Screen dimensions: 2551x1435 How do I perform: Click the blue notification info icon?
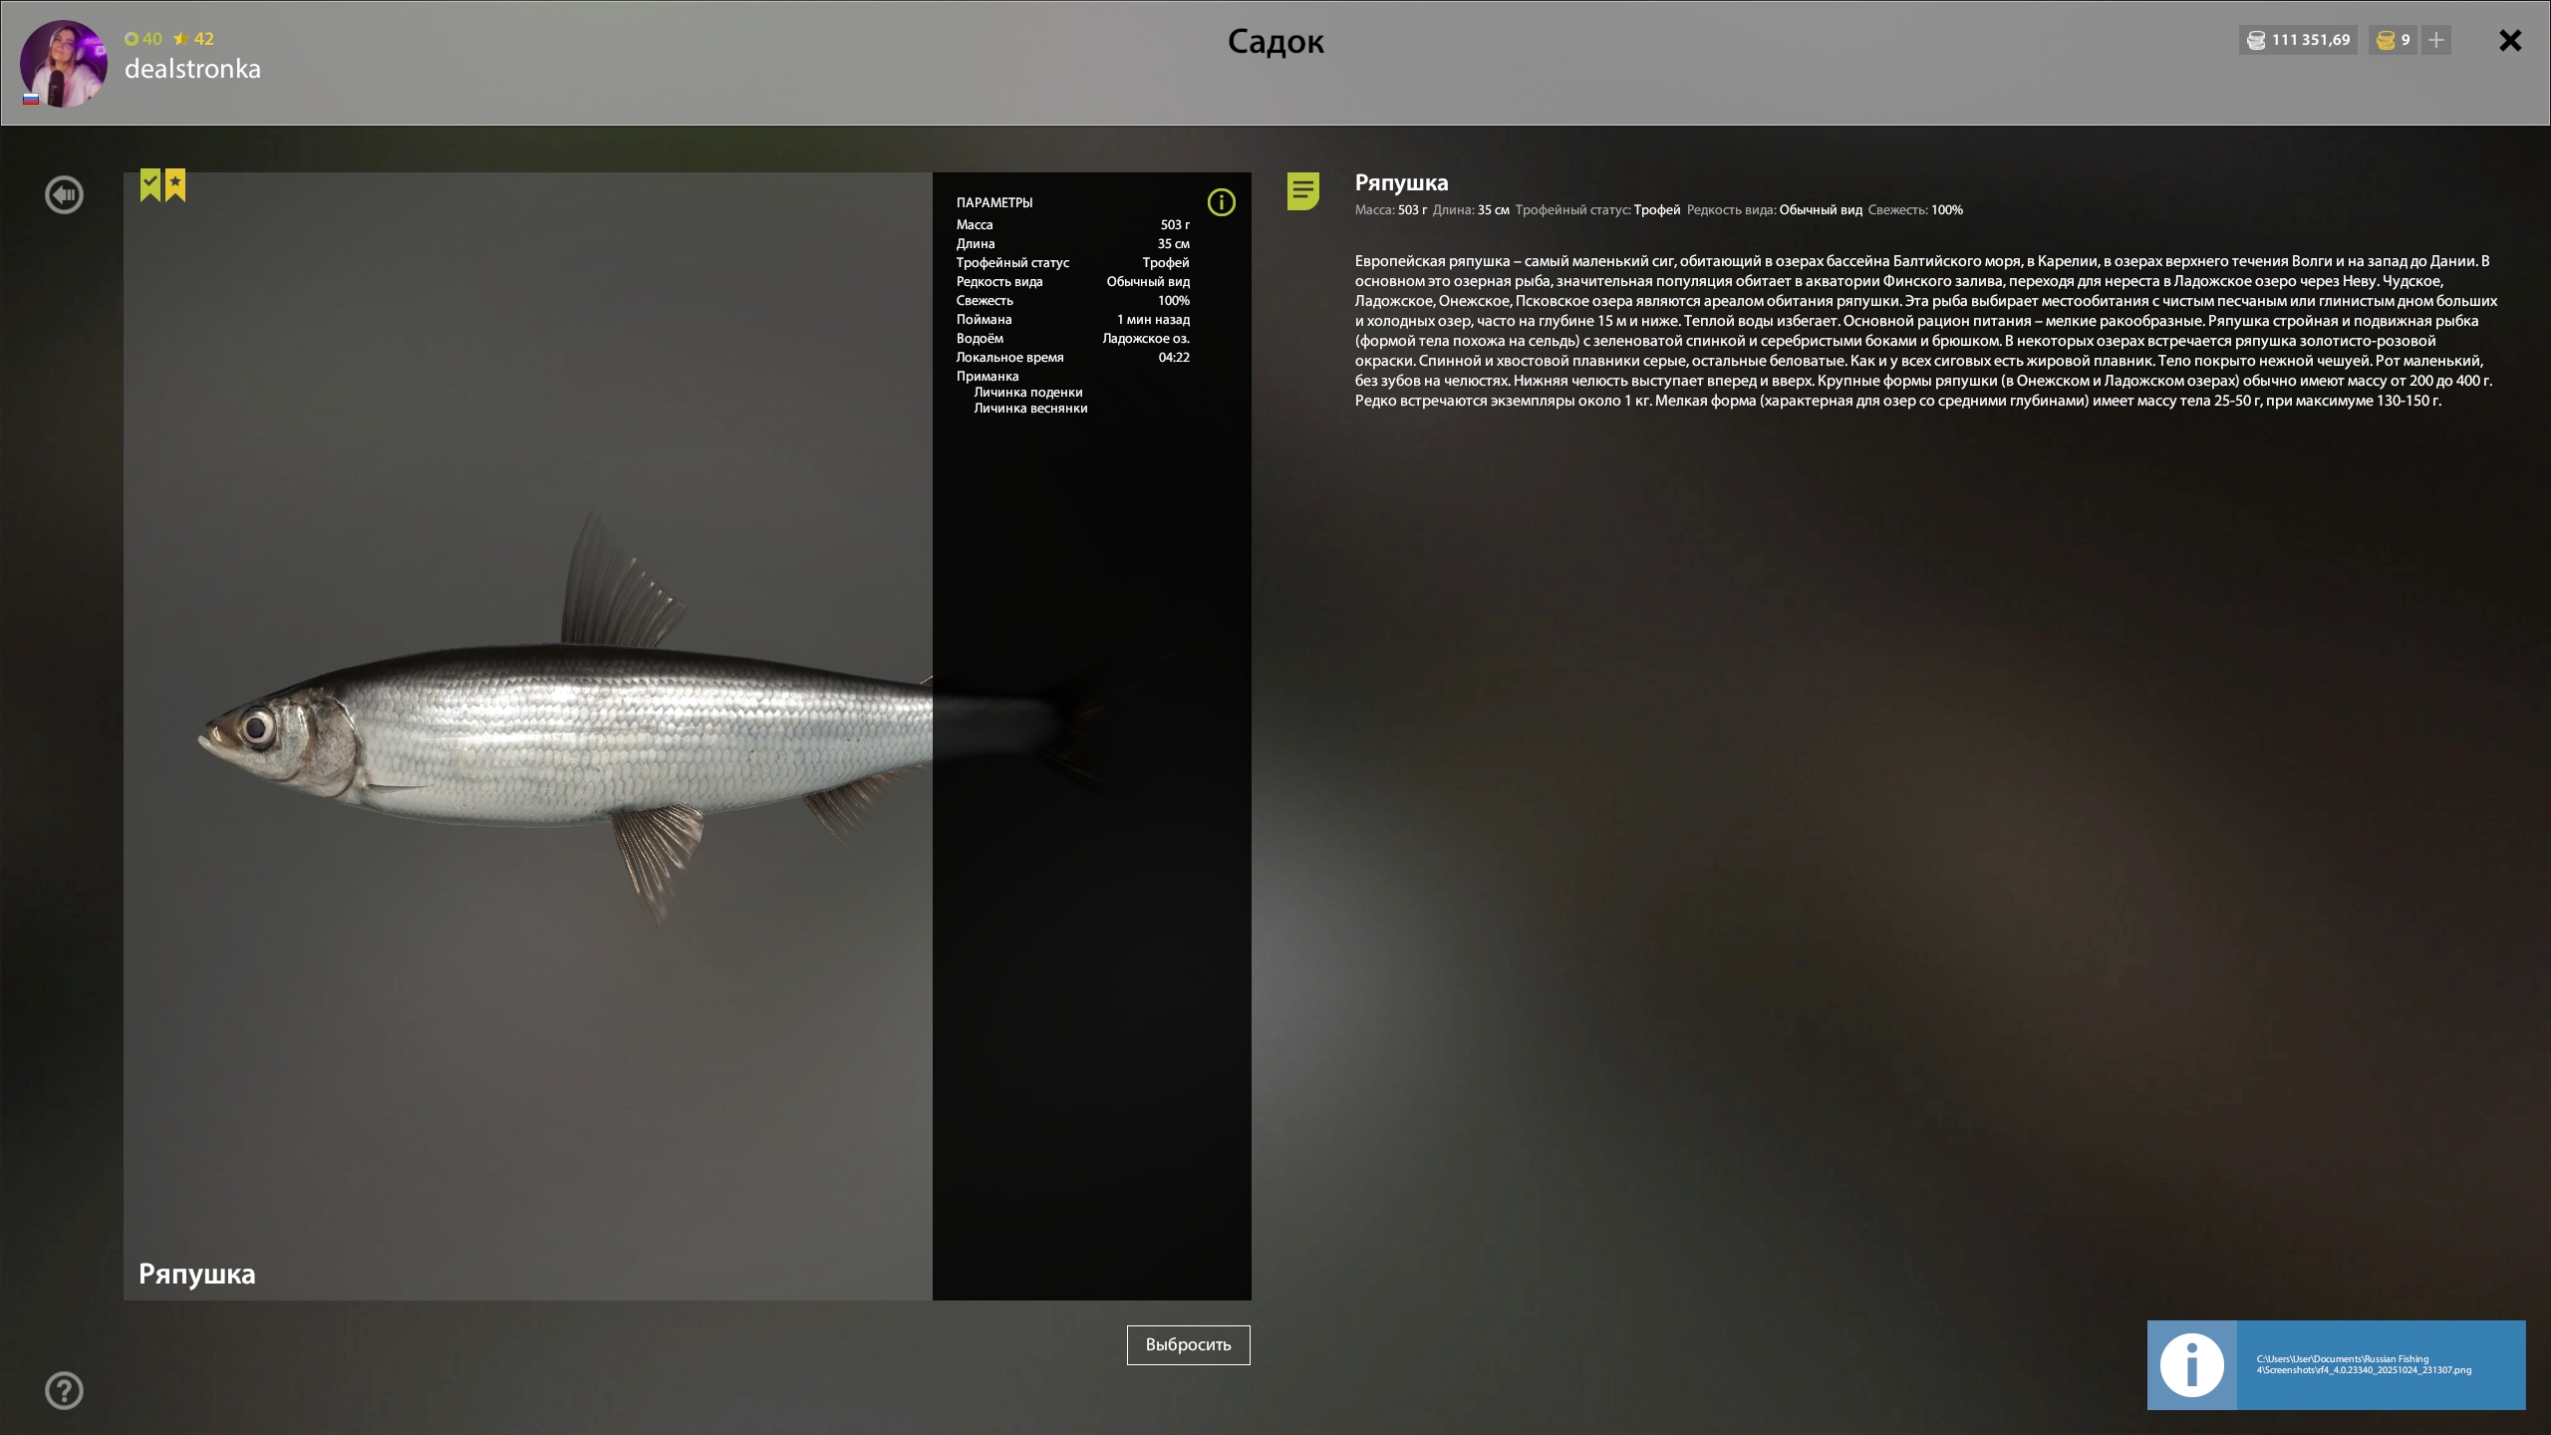(2191, 1364)
